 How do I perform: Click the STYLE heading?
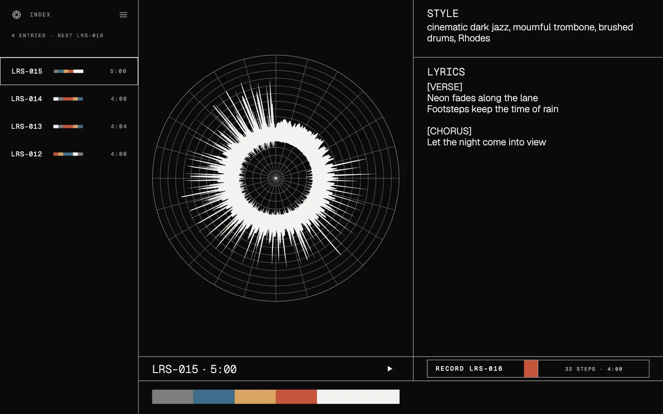(442, 14)
